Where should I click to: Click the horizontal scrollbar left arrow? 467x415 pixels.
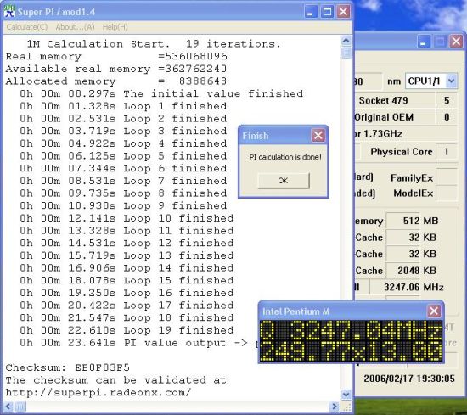8,407
